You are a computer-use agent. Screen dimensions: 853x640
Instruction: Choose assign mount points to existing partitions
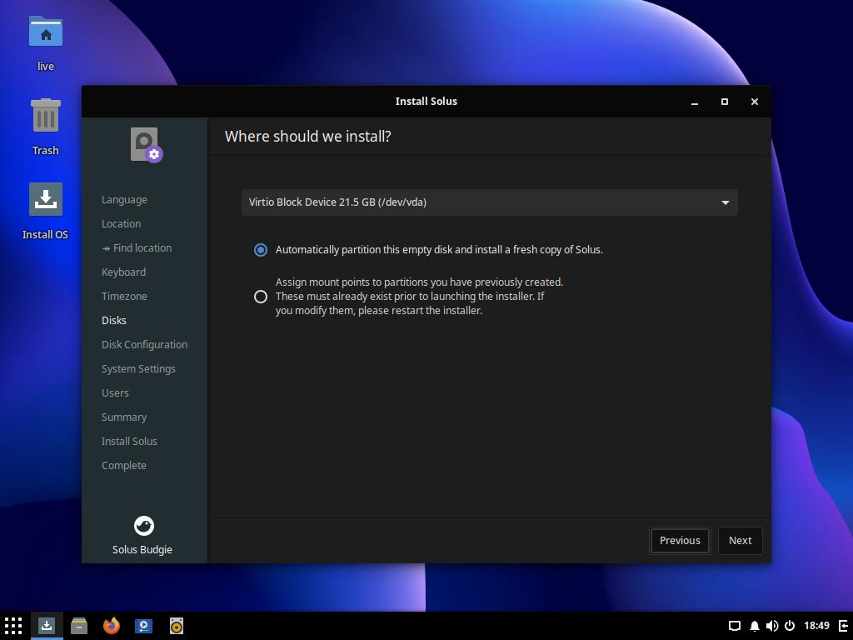pyautogui.click(x=261, y=297)
